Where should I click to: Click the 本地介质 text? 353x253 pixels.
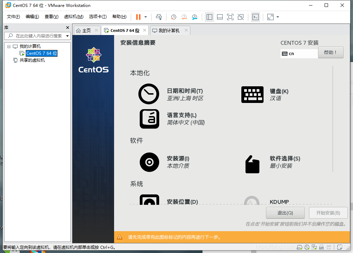coord(178,166)
